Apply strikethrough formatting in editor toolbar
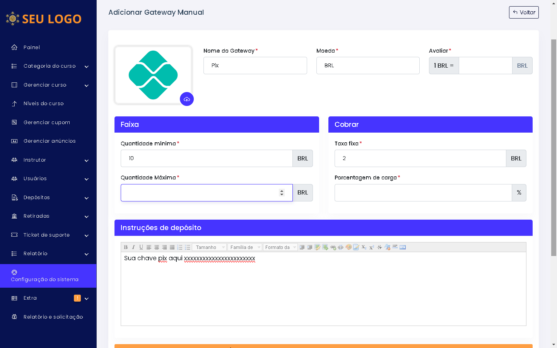557x348 pixels. [x=379, y=247]
